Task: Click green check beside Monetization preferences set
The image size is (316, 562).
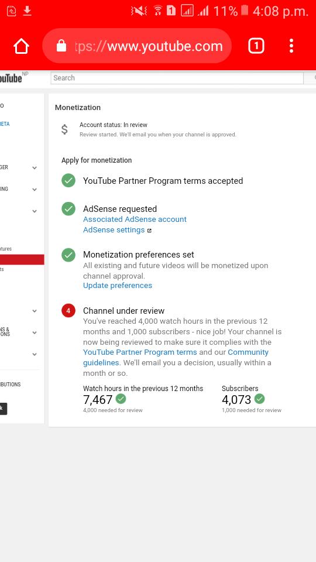Action: (x=68, y=255)
